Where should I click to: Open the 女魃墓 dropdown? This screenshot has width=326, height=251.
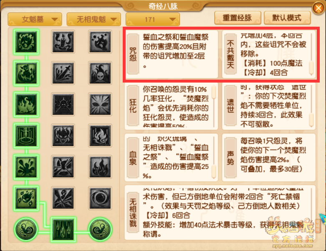(35, 19)
